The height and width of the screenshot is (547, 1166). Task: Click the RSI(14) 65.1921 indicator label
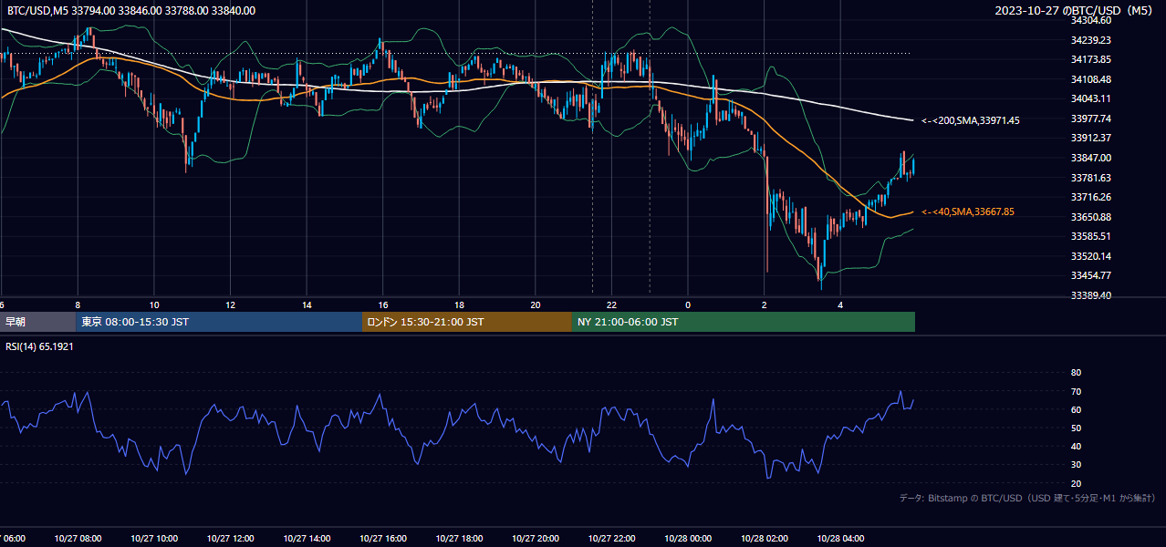(x=40, y=347)
